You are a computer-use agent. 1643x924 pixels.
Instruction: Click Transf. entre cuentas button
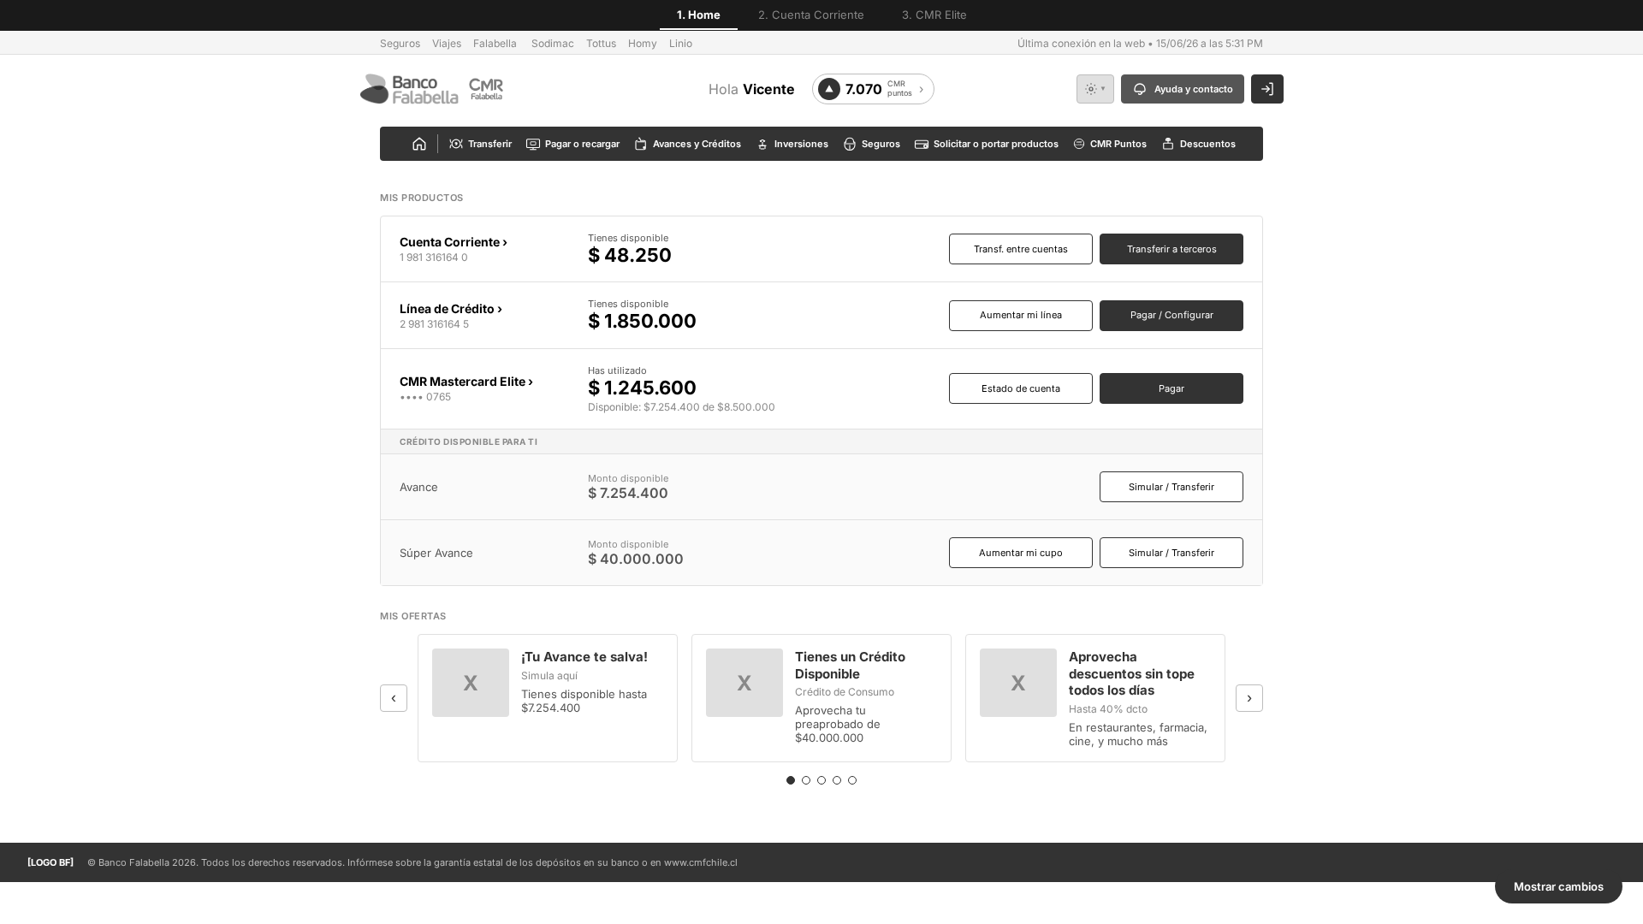[x=1021, y=249]
